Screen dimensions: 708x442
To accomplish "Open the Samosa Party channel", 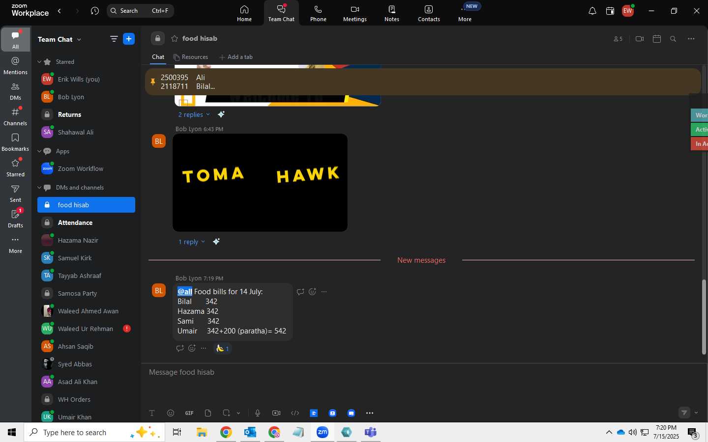I will coord(86,293).
